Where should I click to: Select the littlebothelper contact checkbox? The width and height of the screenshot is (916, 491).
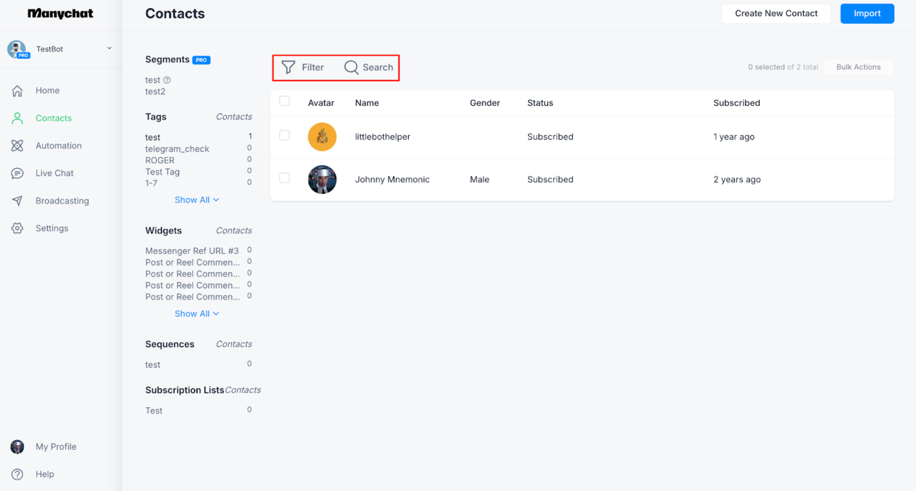pyautogui.click(x=284, y=135)
